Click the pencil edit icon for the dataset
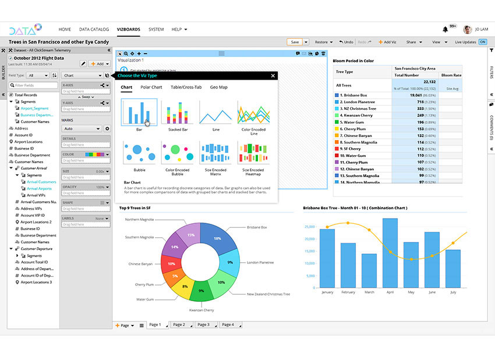Image resolution: width=495 pixels, height=343 pixels. click(x=83, y=63)
